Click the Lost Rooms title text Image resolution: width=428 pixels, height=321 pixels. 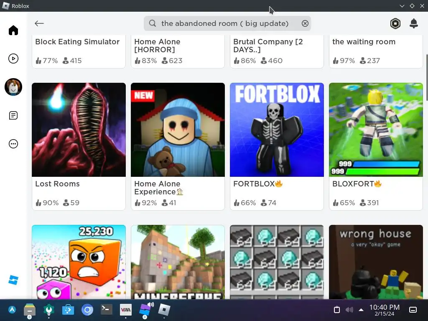click(x=57, y=184)
